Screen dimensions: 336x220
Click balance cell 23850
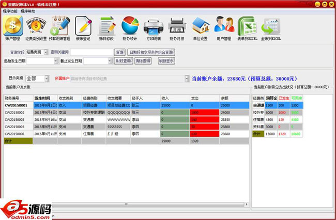235,120
